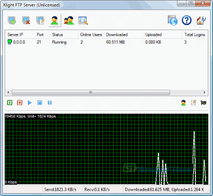Click the 60.511 MB downloaded cell

(x=115, y=42)
